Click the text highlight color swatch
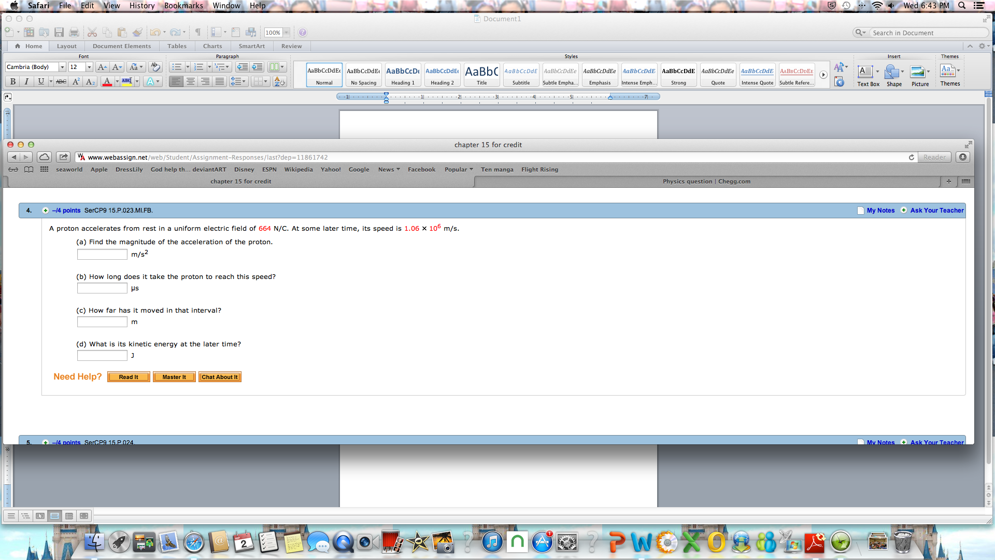995x560 pixels. coord(126,81)
